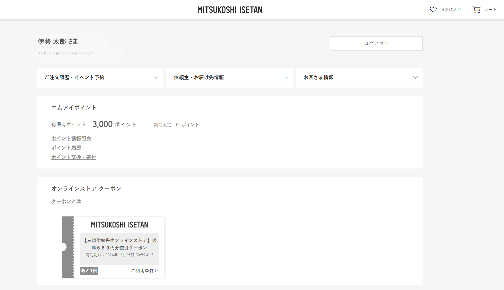Viewport: 504px width, 290px height.
Task: Click the 3,000 ポイント total value
Action: click(x=115, y=124)
